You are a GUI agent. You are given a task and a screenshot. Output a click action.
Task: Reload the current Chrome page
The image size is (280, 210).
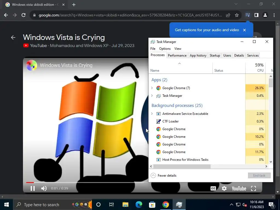click(24, 15)
